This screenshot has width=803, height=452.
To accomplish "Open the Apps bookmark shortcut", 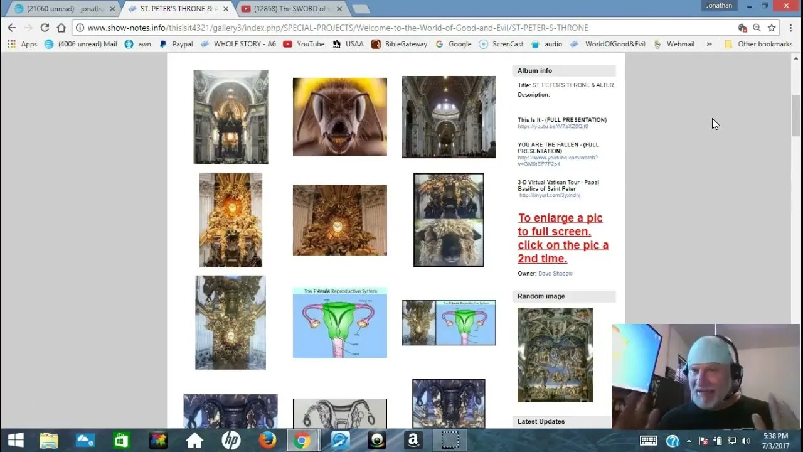I will [23, 44].
